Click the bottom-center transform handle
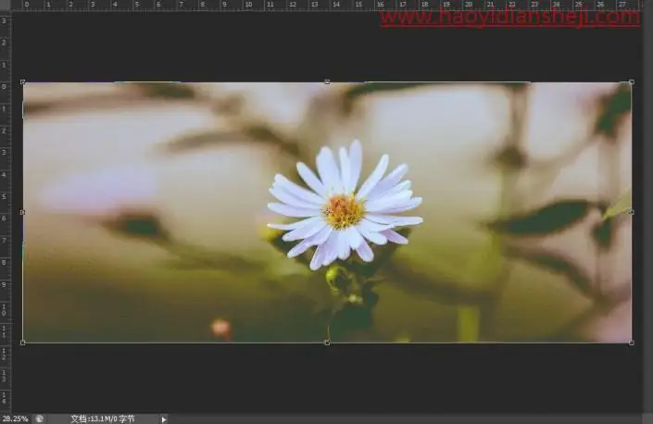 (x=327, y=343)
